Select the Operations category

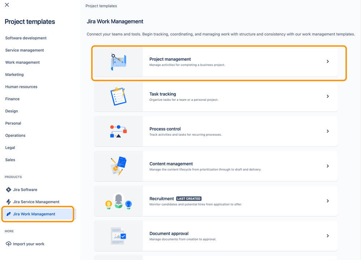(x=15, y=136)
